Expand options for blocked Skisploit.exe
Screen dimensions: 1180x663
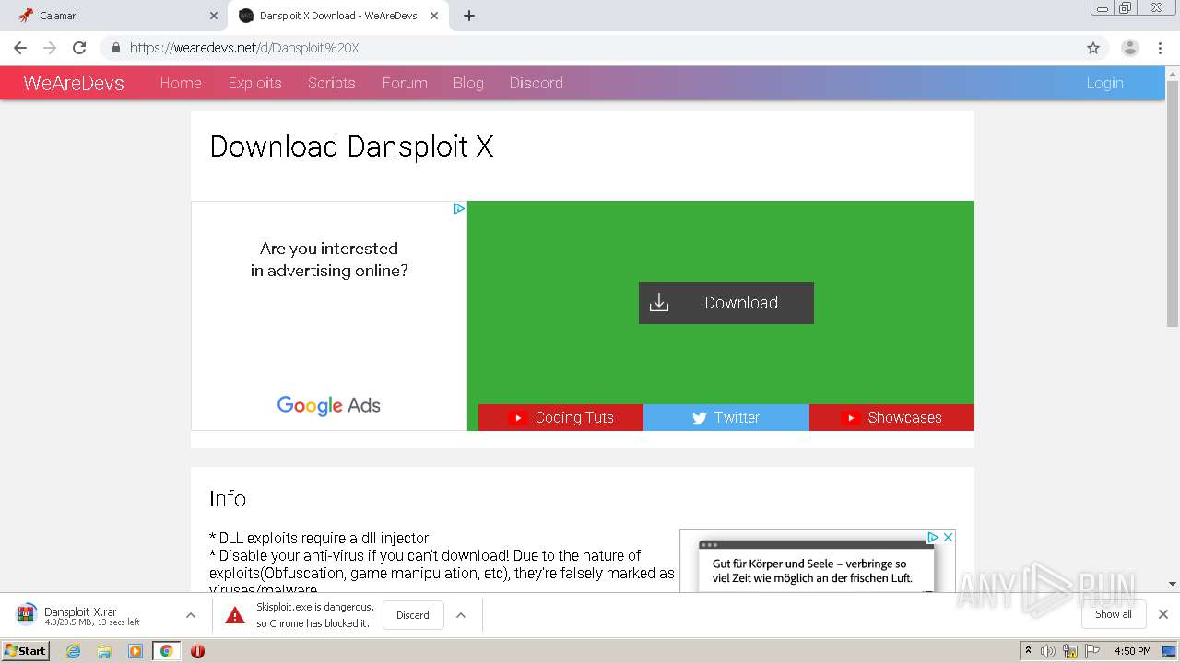click(461, 615)
